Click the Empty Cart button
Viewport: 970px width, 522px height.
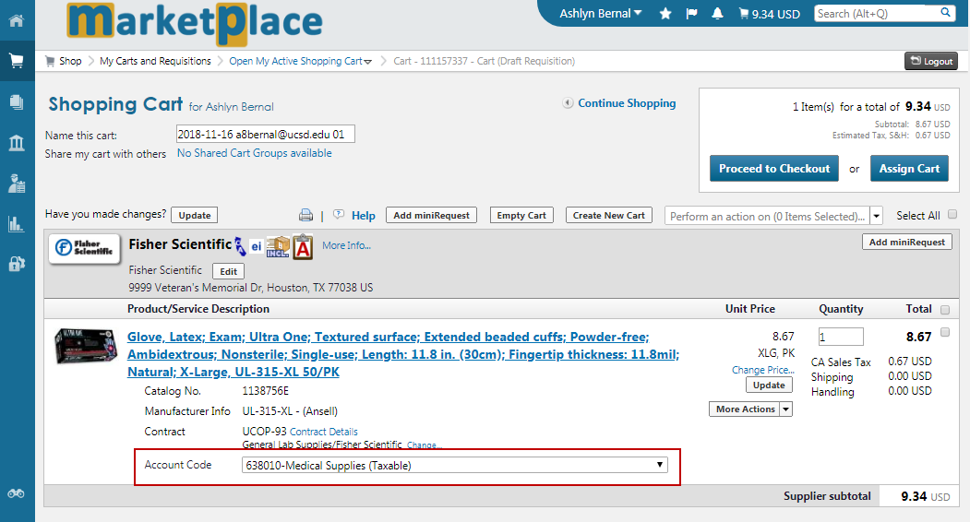click(521, 215)
